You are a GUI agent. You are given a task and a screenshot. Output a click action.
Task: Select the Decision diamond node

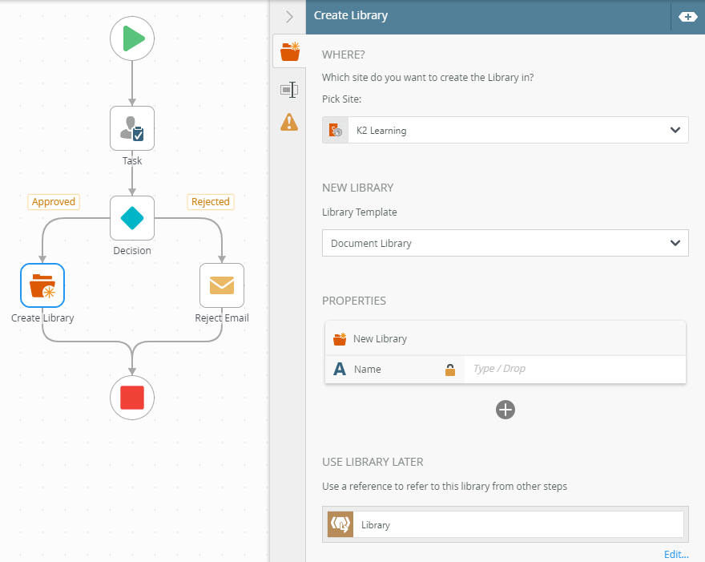(132, 217)
